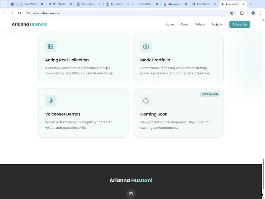View site information icon in address bar

tap(28, 13)
